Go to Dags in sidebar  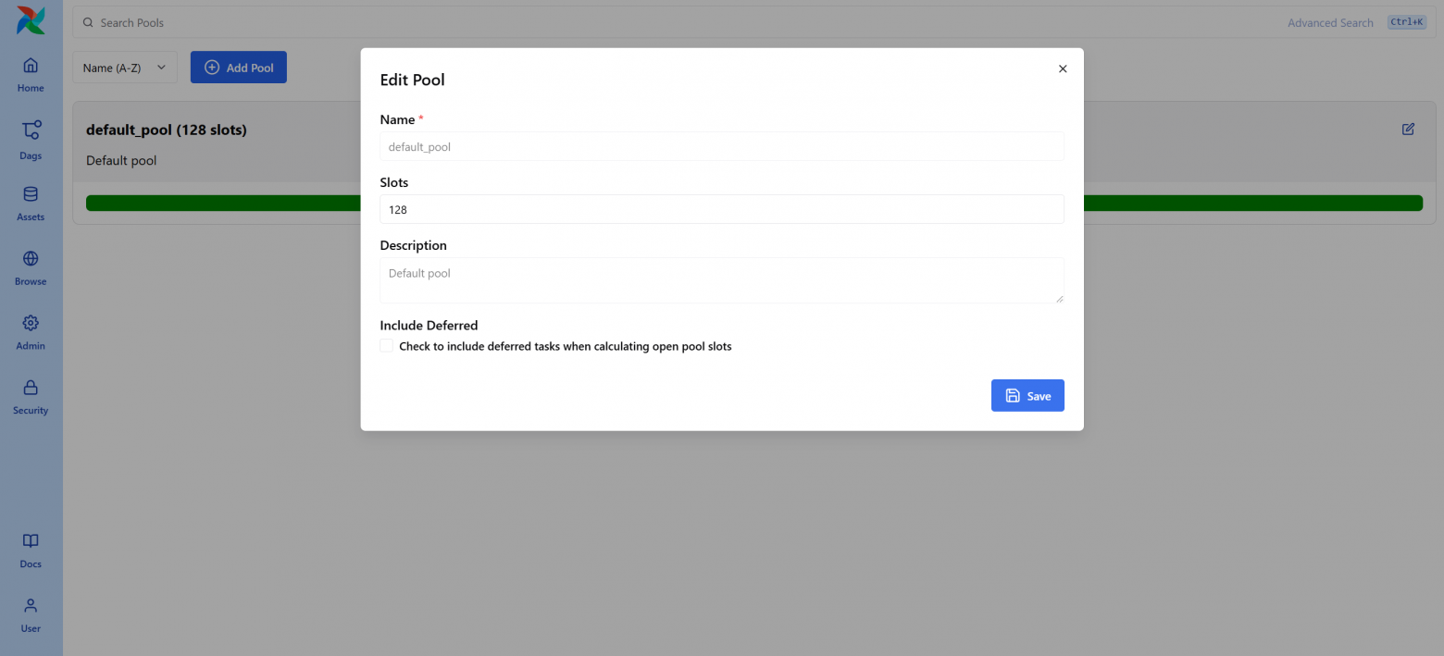click(x=31, y=130)
